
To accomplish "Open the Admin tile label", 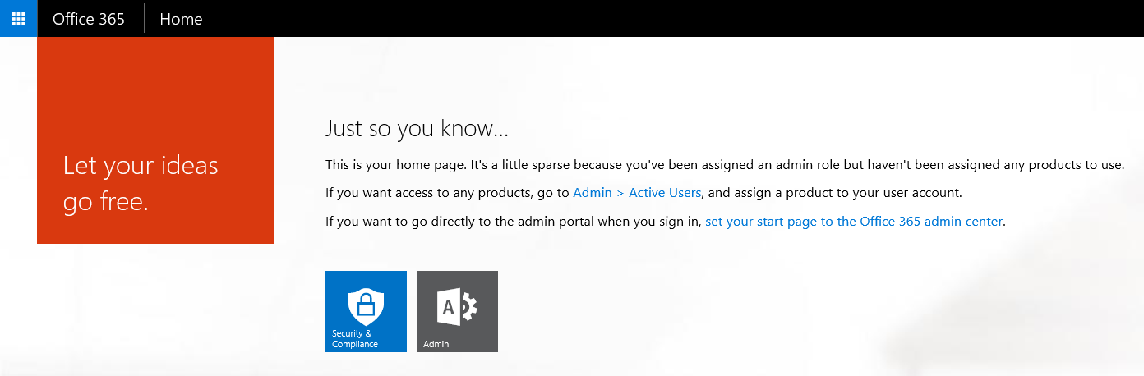I will pos(436,344).
